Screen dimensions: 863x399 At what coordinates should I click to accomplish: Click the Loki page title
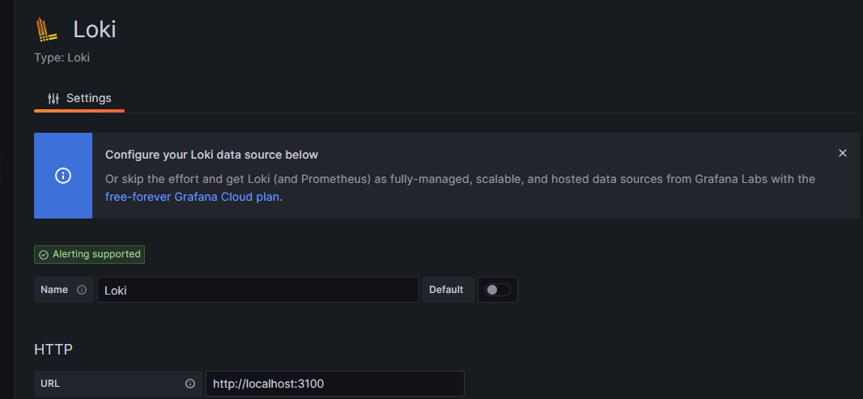(95, 29)
